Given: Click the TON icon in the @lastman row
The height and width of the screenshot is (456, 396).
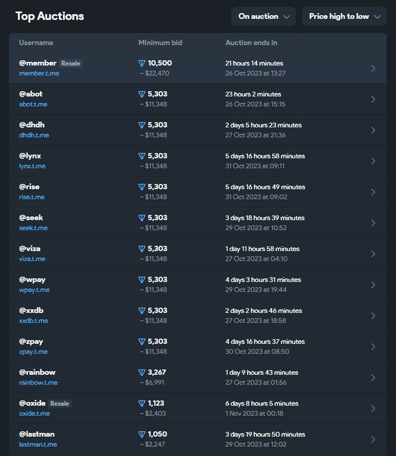Looking at the screenshot, I should 142,435.
